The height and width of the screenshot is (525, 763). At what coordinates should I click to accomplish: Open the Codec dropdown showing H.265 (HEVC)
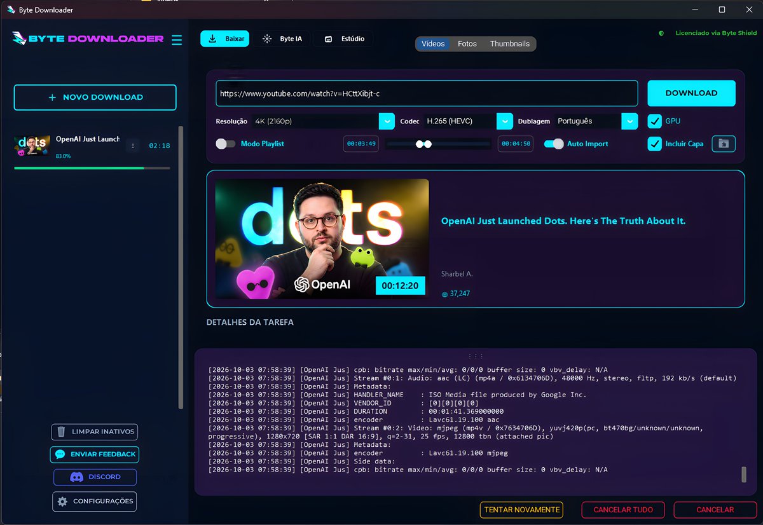[x=468, y=121]
